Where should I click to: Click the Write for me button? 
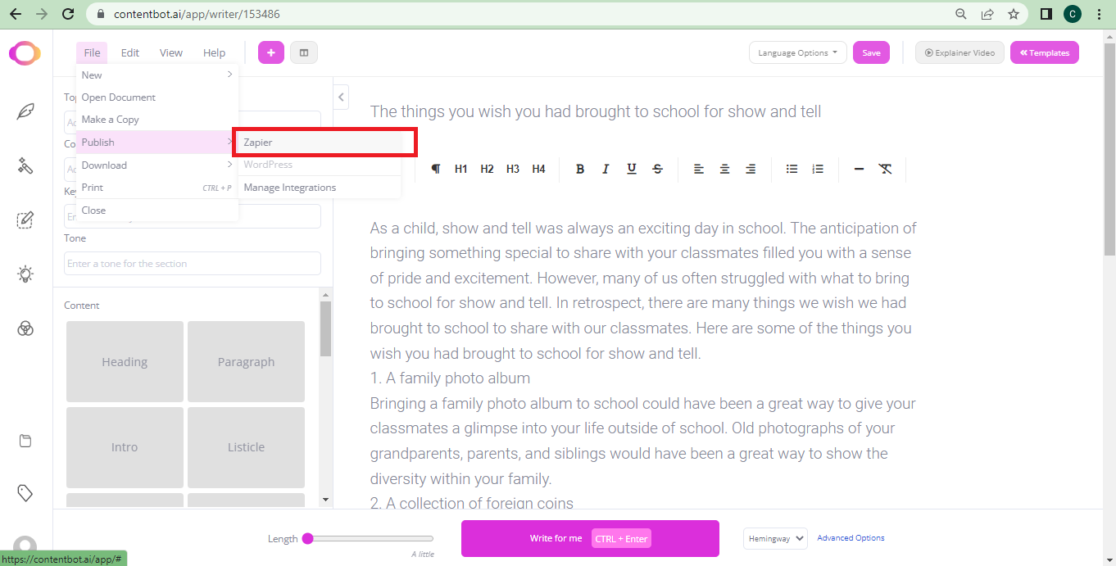[589, 538]
